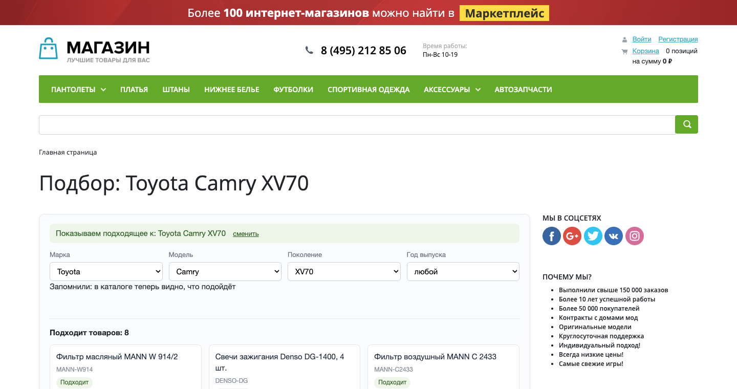Open the VK social icon
This screenshot has width=737, height=389.
click(614, 236)
